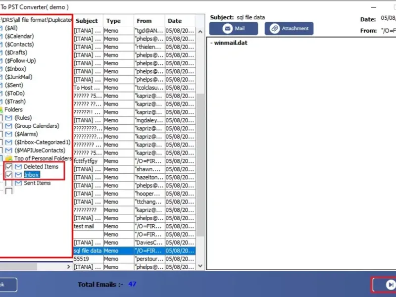Select the 'test mail' email row
The image size is (396, 297).
coord(134,226)
